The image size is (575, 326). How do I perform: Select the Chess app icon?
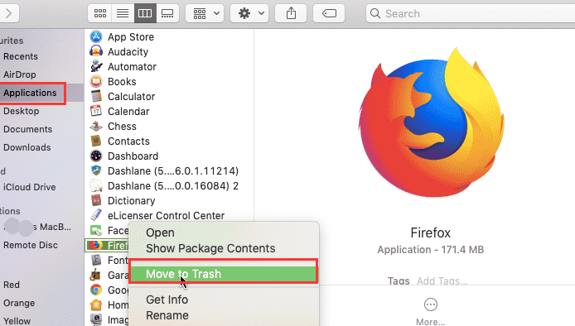96,126
